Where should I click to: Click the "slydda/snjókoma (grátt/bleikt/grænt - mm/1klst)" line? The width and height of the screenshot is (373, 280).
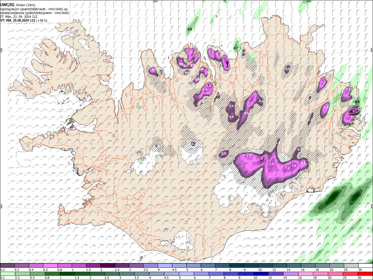(35, 13)
